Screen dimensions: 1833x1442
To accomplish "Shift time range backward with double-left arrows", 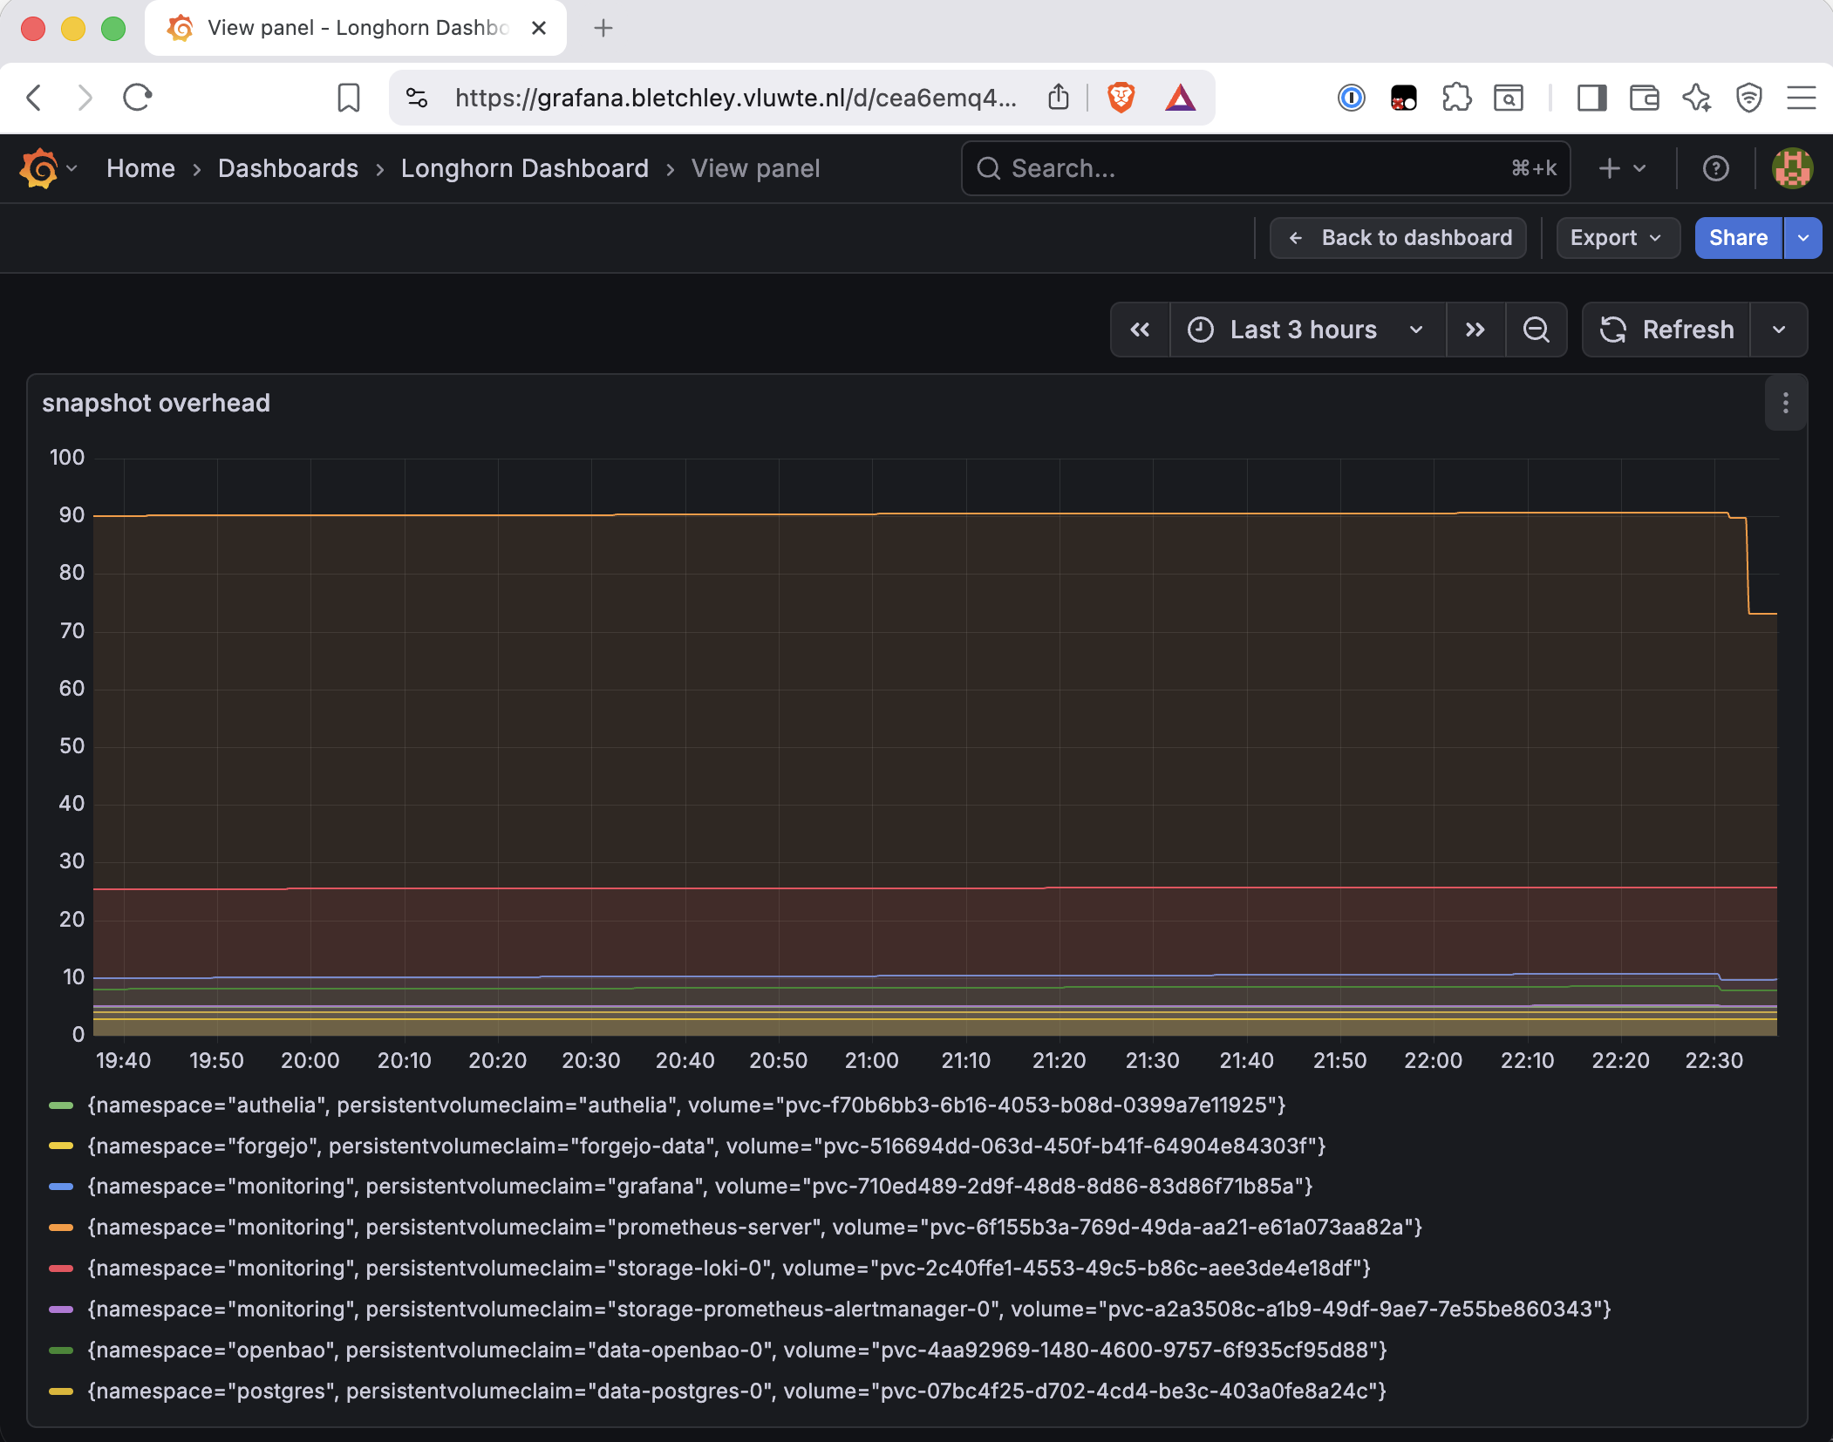I will coord(1140,330).
